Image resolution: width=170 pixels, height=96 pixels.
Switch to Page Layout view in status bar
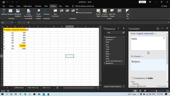(140, 91)
